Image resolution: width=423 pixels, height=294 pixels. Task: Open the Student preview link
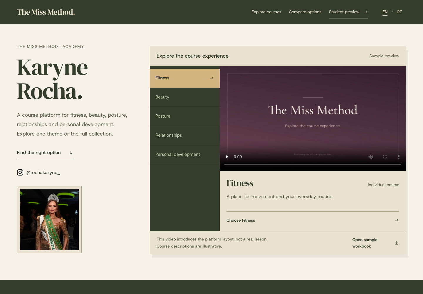[348, 12]
